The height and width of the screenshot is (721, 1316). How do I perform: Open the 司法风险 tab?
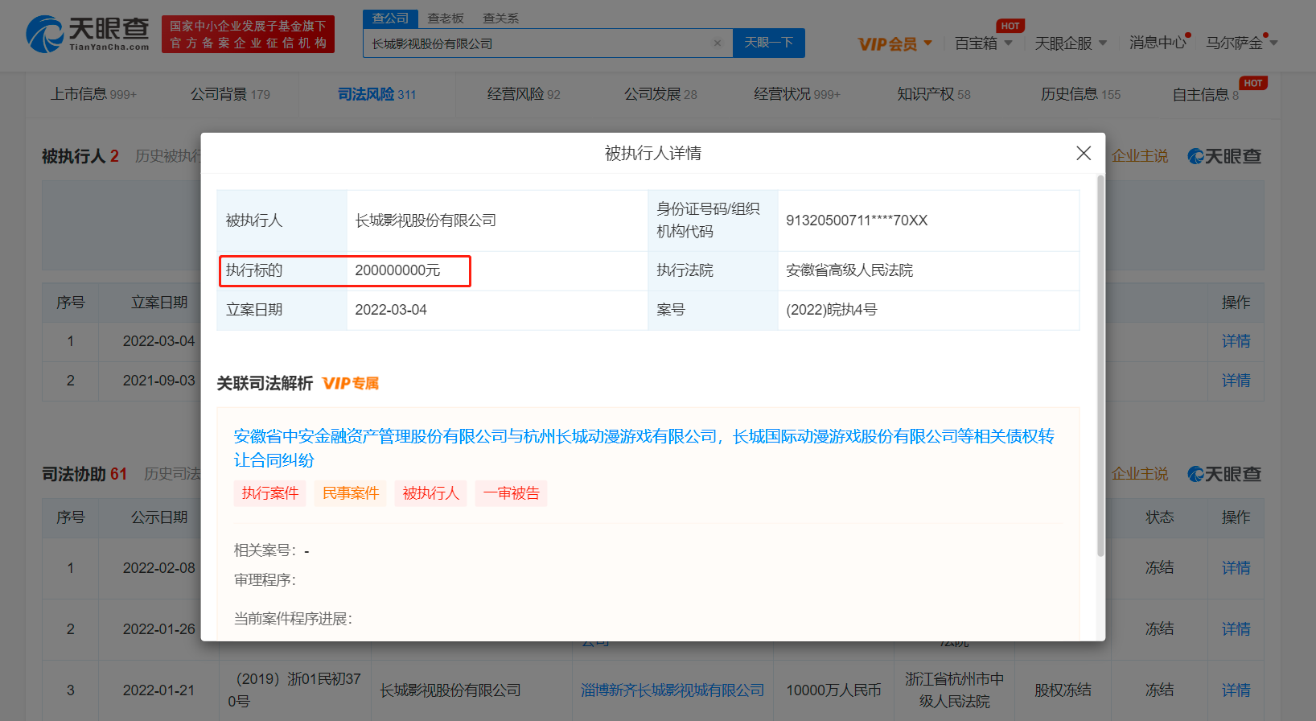(376, 94)
